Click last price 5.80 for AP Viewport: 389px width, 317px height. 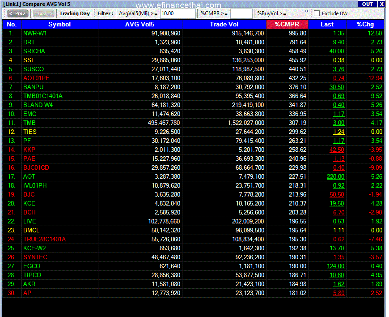[x=338, y=293]
